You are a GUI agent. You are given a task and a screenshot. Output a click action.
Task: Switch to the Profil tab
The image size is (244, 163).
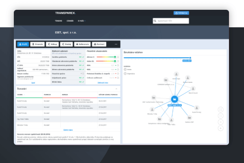[23, 44]
